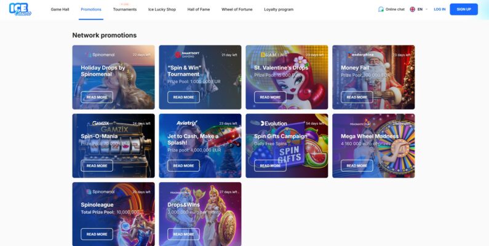Expand the EN language dropdown arrow
Image resolution: width=489 pixels, height=246 pixels.
[x=427, y=9]
